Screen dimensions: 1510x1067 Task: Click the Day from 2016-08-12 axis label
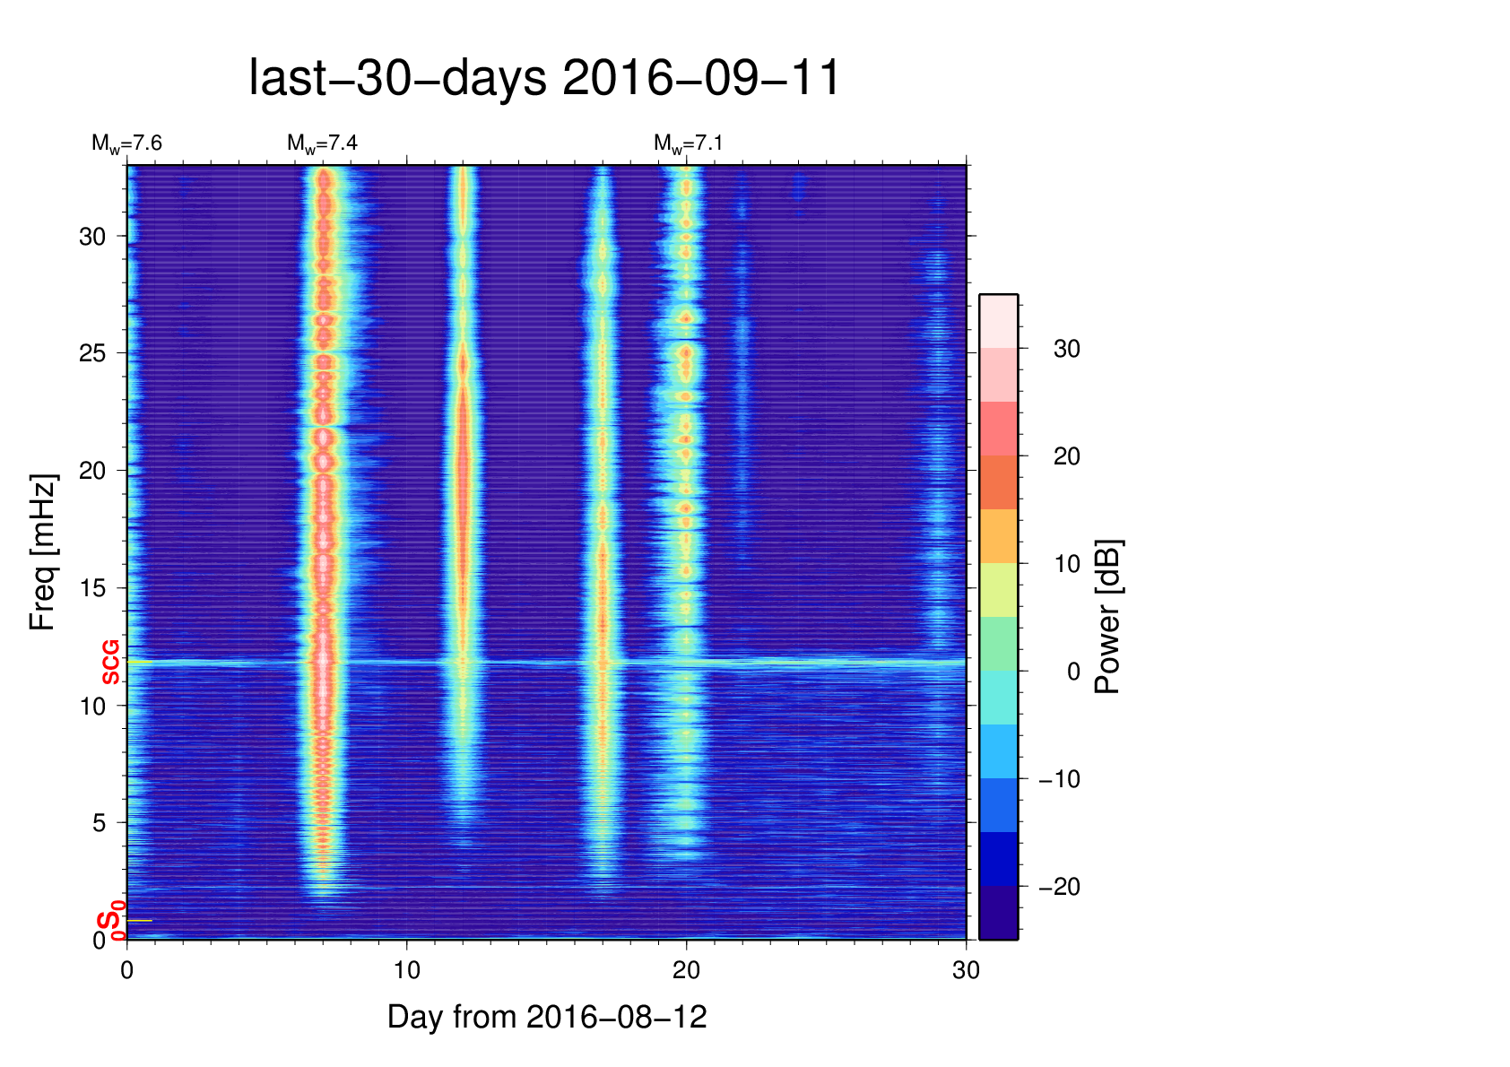547,1017
